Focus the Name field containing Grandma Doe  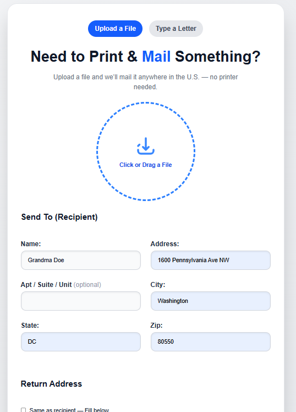click(81, 260)
